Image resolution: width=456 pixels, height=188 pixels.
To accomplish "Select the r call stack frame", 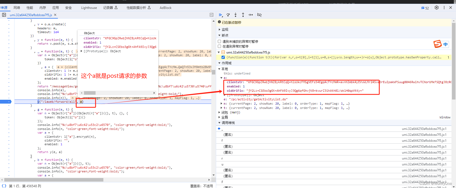I will coord(334,158).
